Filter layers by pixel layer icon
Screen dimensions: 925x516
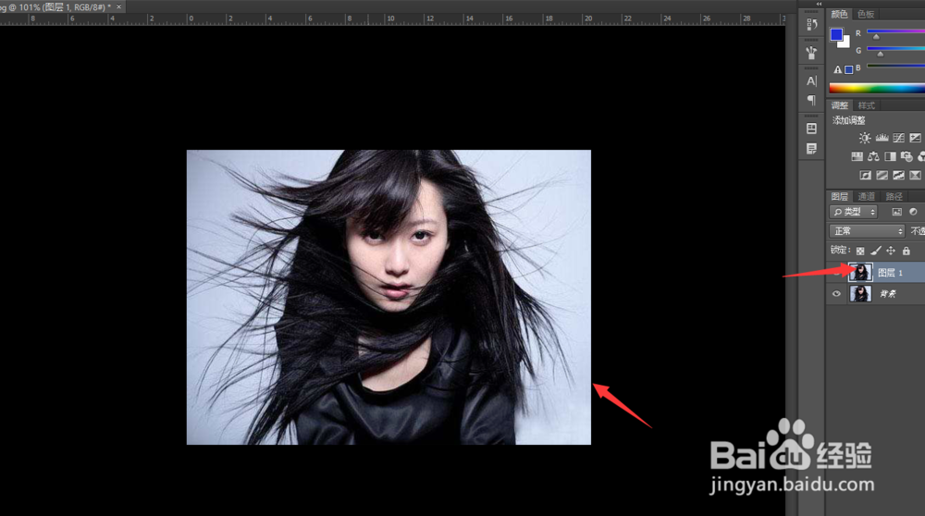pos(896,212)
